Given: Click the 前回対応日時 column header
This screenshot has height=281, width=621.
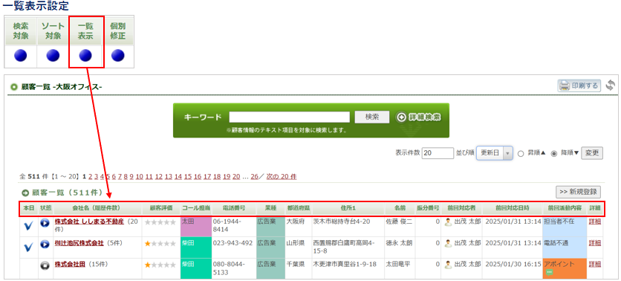Looking at the screenshot, I should 512,207.
